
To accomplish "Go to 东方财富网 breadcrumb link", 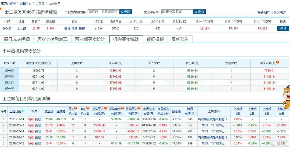I will coord(8,3).
